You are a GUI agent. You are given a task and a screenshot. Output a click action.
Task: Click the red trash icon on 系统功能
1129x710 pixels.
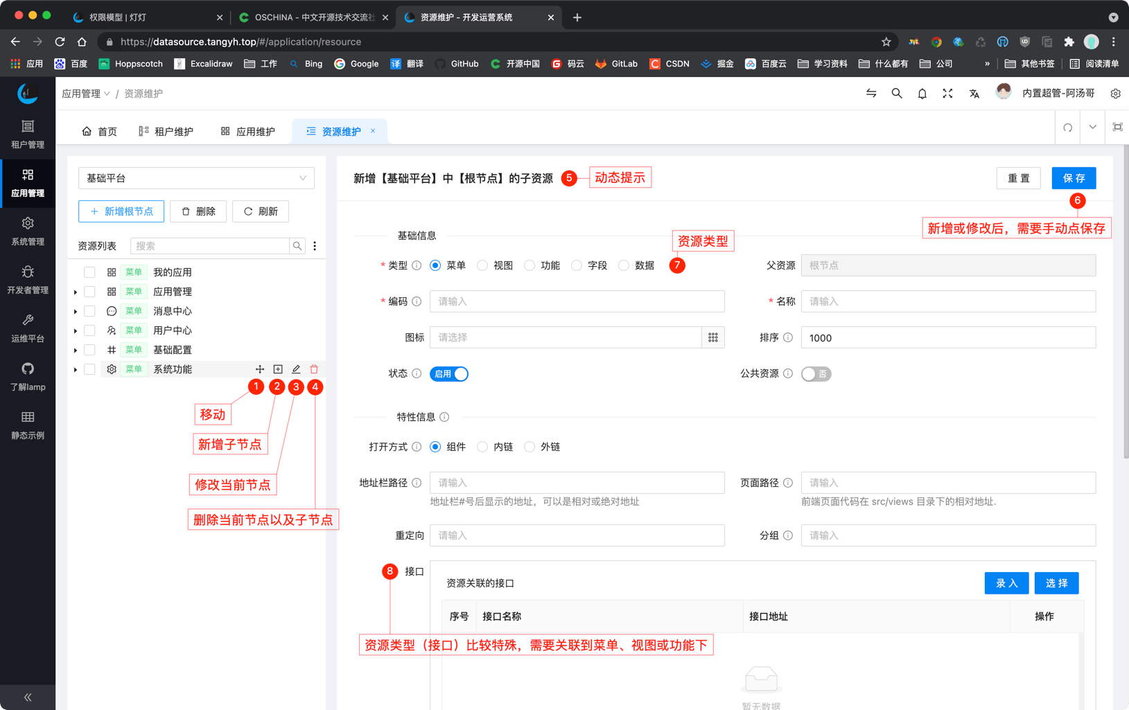pos(314,369)
